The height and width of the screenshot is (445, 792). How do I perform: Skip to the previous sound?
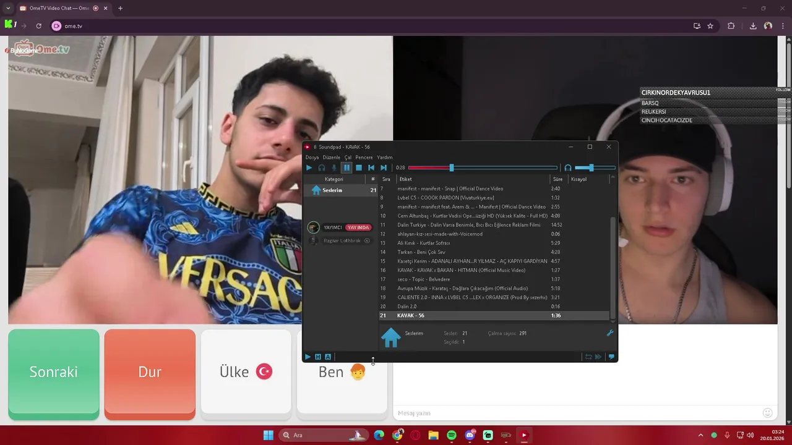(x=371, y=167)
